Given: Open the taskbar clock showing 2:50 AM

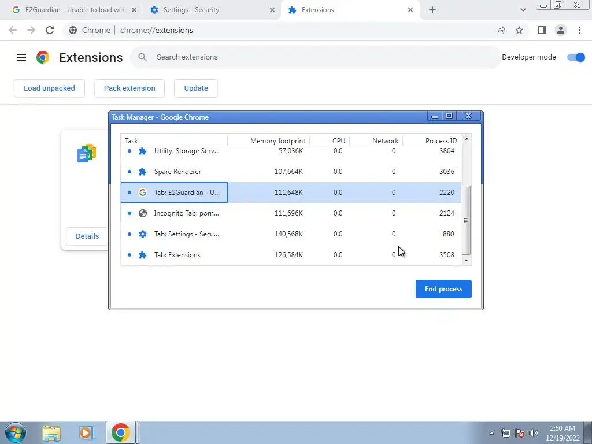Looking at the screenshot, I should click(x=563, y=433).
